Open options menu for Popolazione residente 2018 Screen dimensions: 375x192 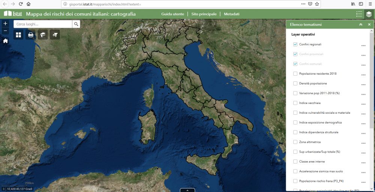click(x=363, y=75)
